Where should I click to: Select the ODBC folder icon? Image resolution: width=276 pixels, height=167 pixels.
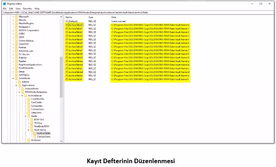[17, 34]
